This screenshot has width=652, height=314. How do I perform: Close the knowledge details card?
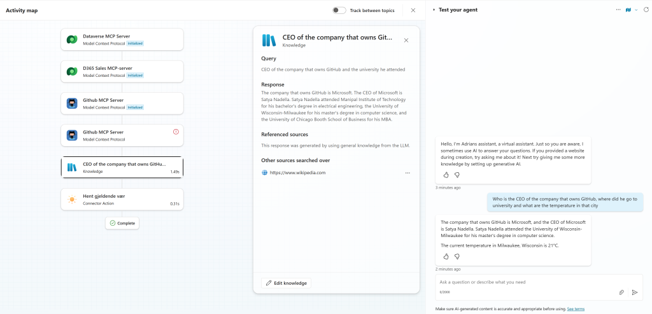406,40
